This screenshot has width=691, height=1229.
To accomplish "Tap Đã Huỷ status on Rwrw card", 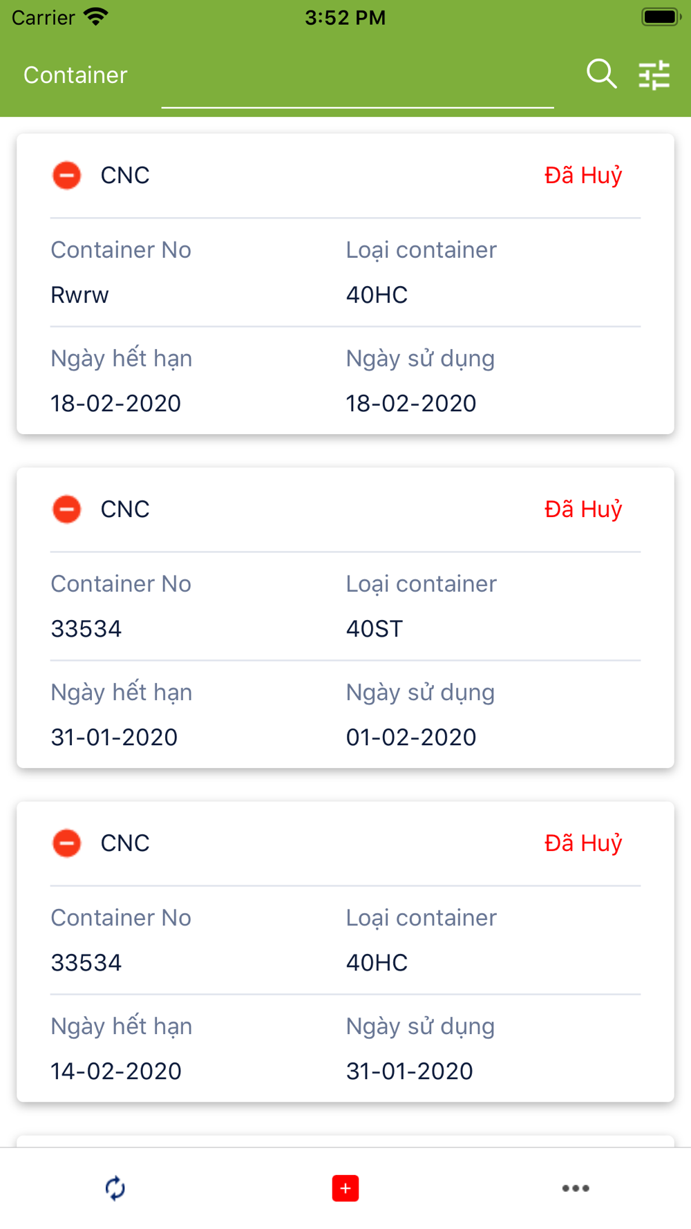I will coord(583,176).
